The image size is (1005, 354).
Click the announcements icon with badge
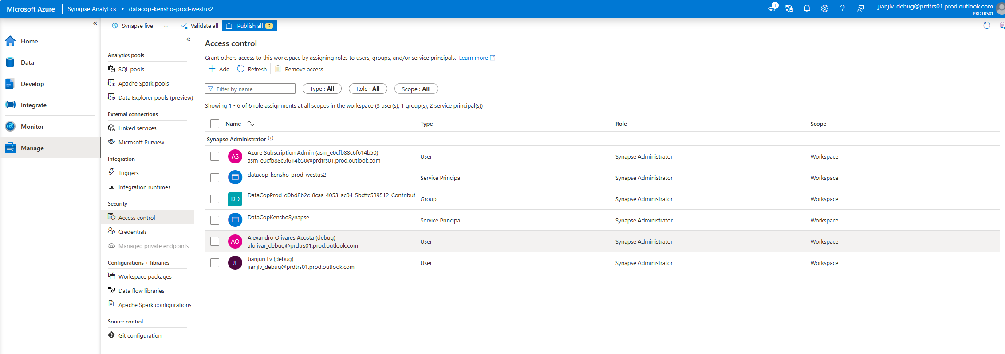[772, 8]
